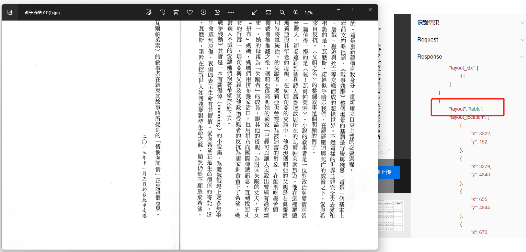Zoom in with the plus magnifier
Image resolution: width=526 pixels, height=252 pixels.
click(296, 12)
